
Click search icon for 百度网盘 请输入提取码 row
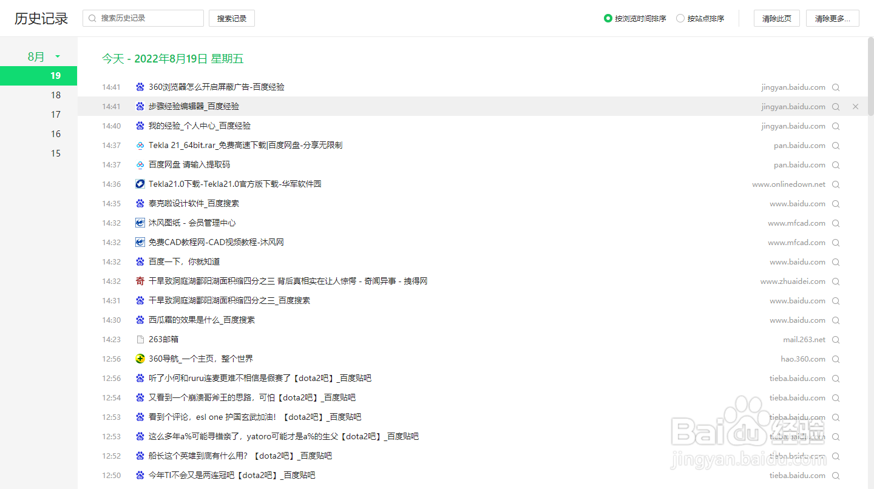coord(836,165)
